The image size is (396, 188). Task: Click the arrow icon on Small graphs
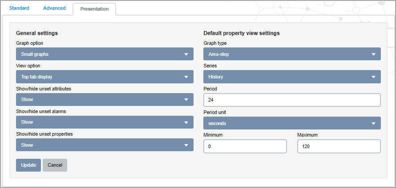(186, 55)
